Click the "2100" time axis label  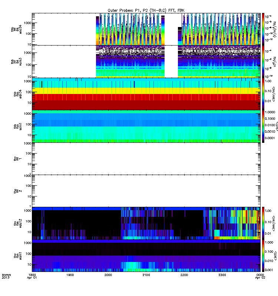pos(146,275)
